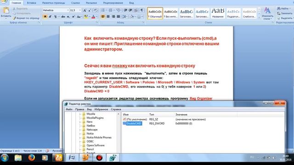This screenshot has height=165, width=294.
Task: Click the Grow Font icon
Action: point(85,10)
